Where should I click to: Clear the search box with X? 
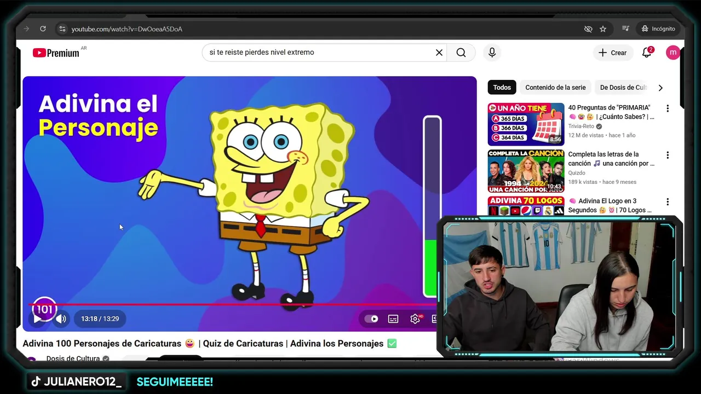click(x=439, y=53)
